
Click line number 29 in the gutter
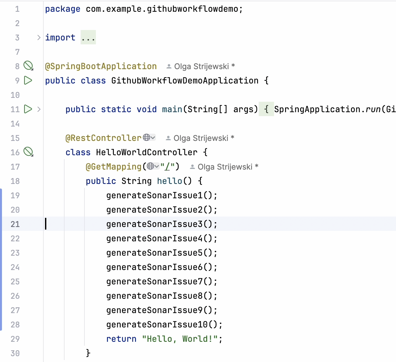click(15, 339)
